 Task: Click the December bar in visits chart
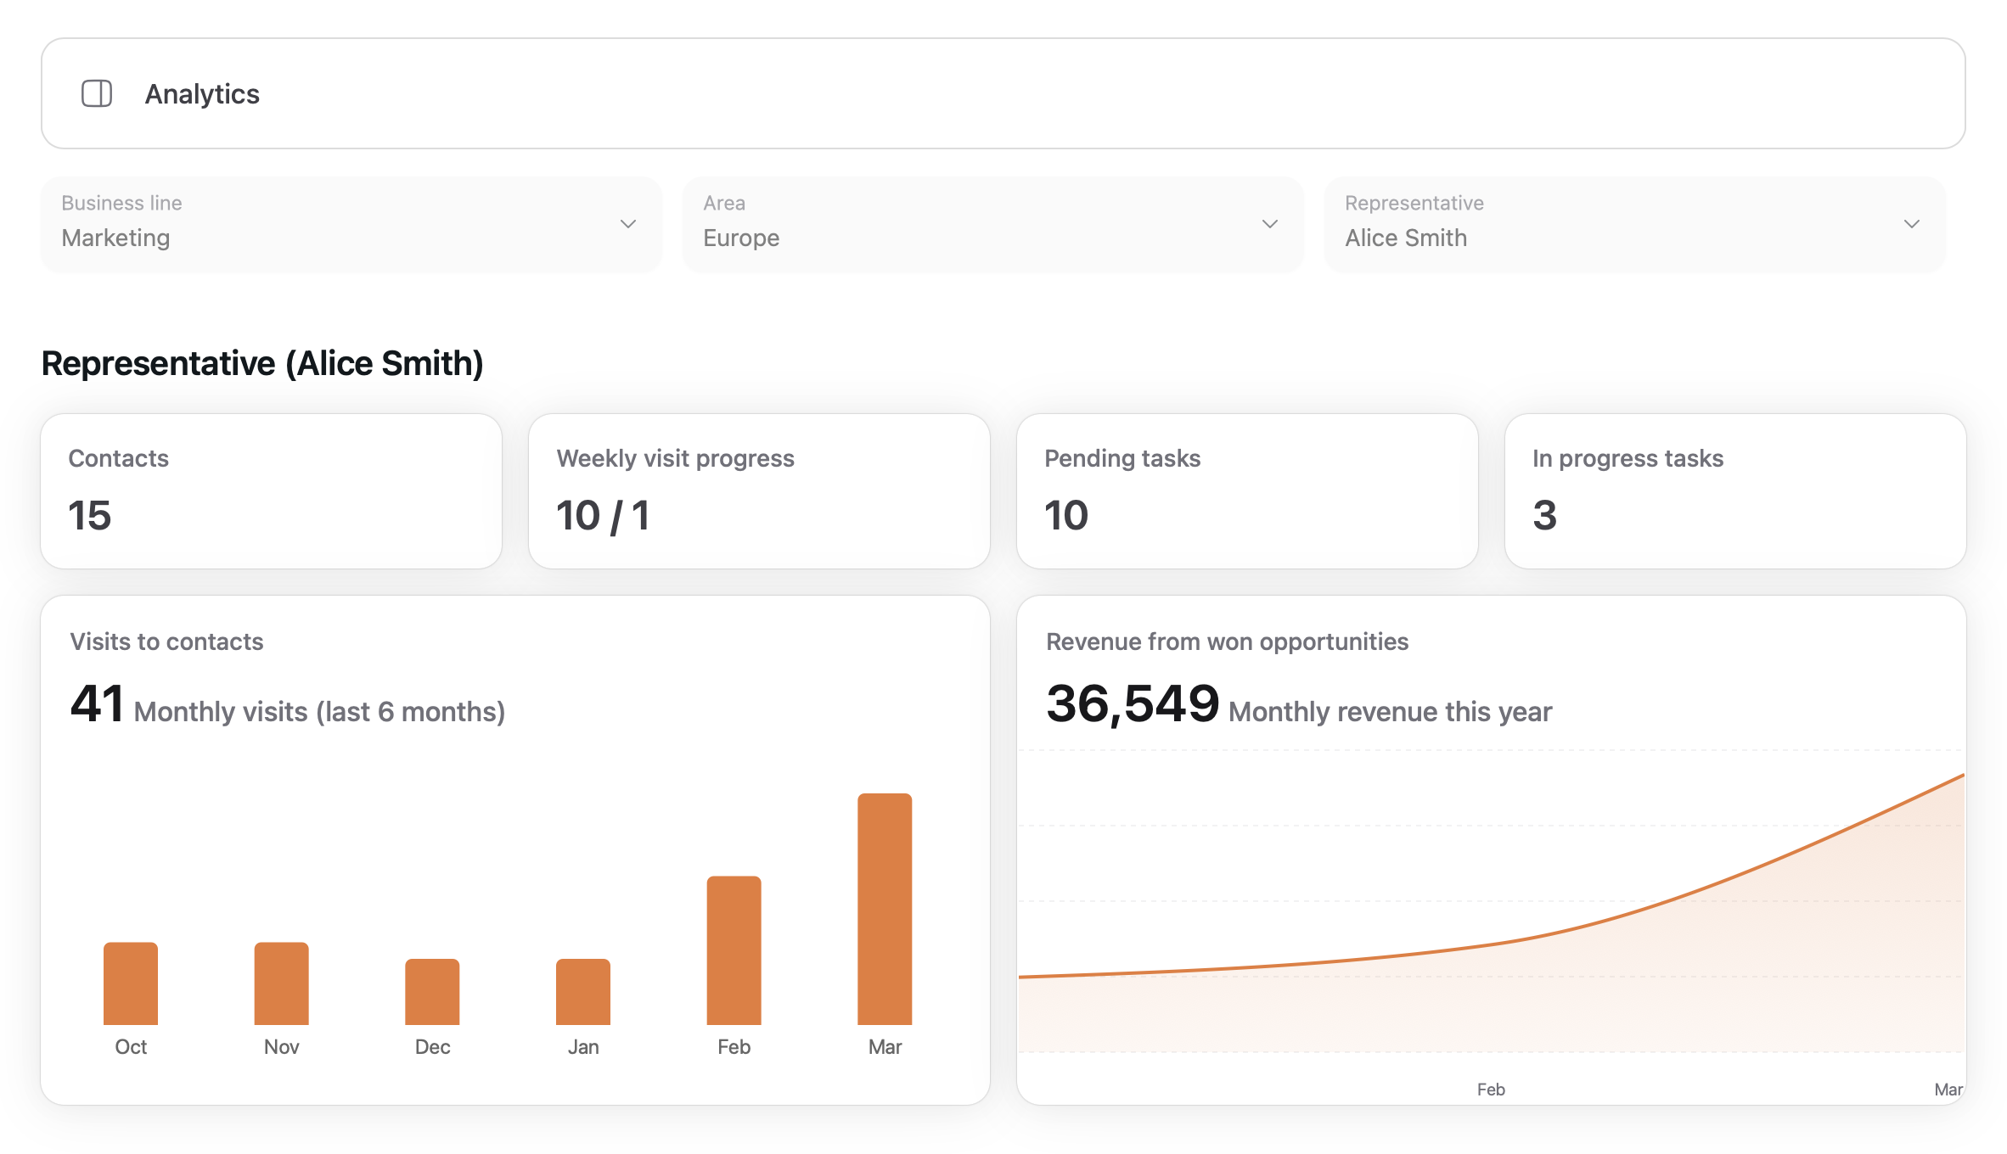pos(431,993)
